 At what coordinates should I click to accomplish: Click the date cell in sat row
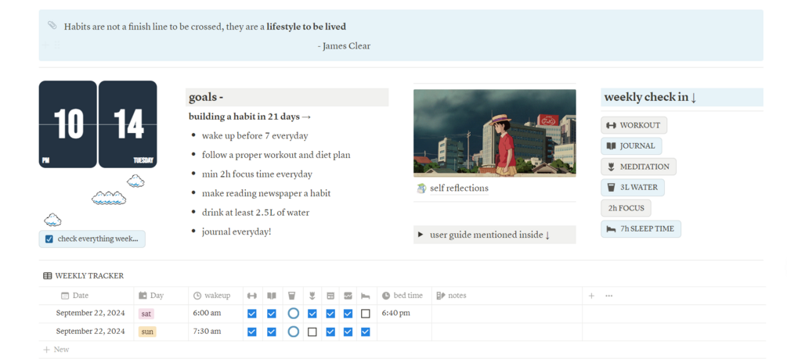[86, 314]
